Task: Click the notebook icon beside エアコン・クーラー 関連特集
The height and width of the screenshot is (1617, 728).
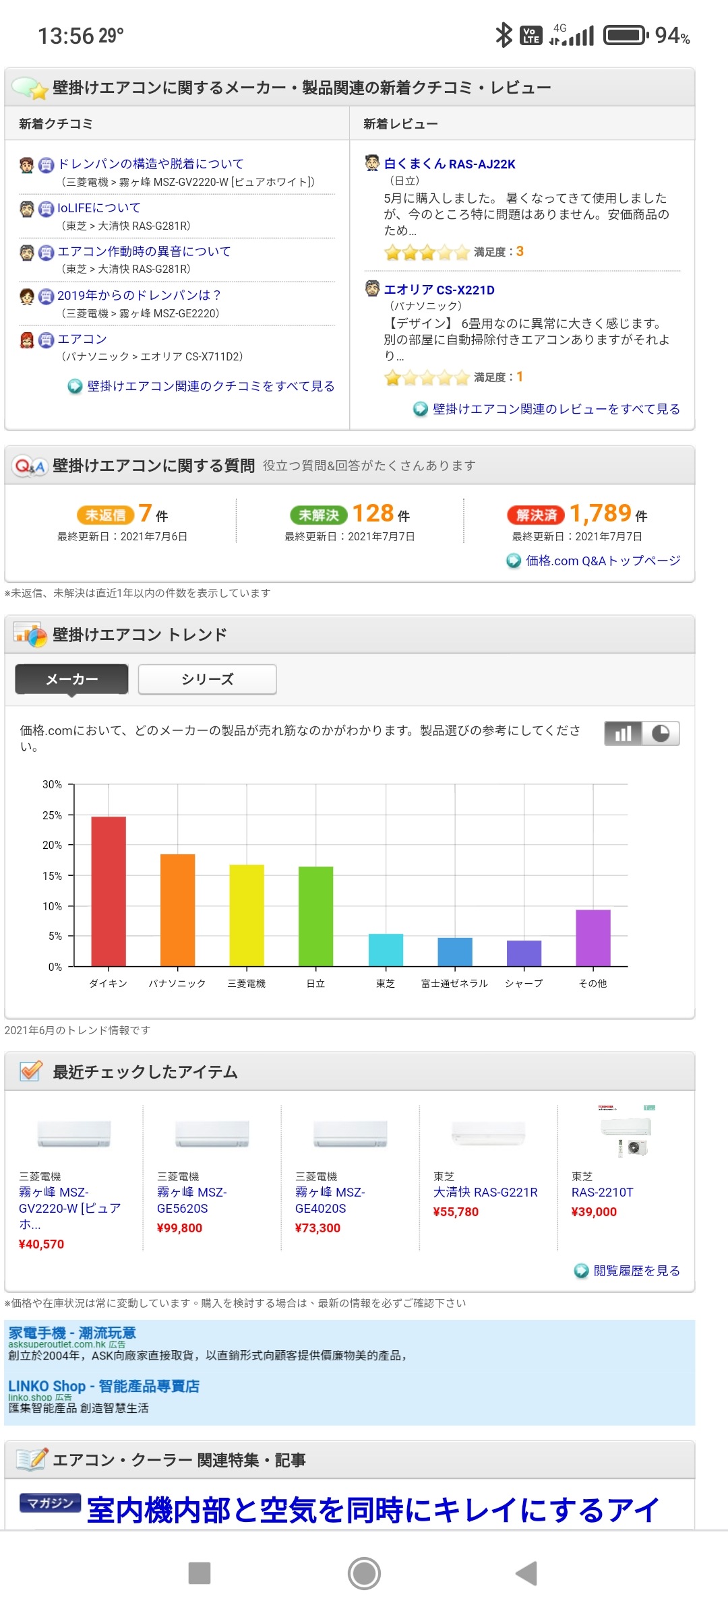Action: [32, 1459]
